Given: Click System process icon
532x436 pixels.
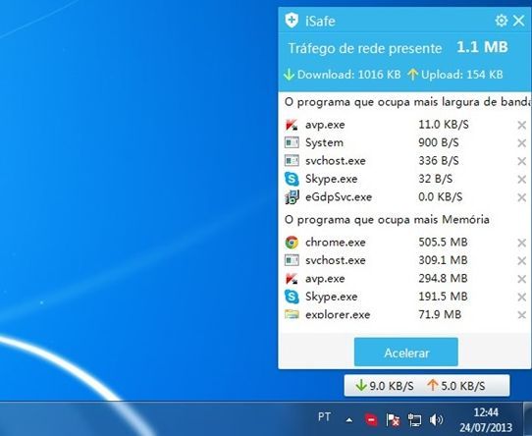Looking at the screenshot, I should click(x=292, y=142).
